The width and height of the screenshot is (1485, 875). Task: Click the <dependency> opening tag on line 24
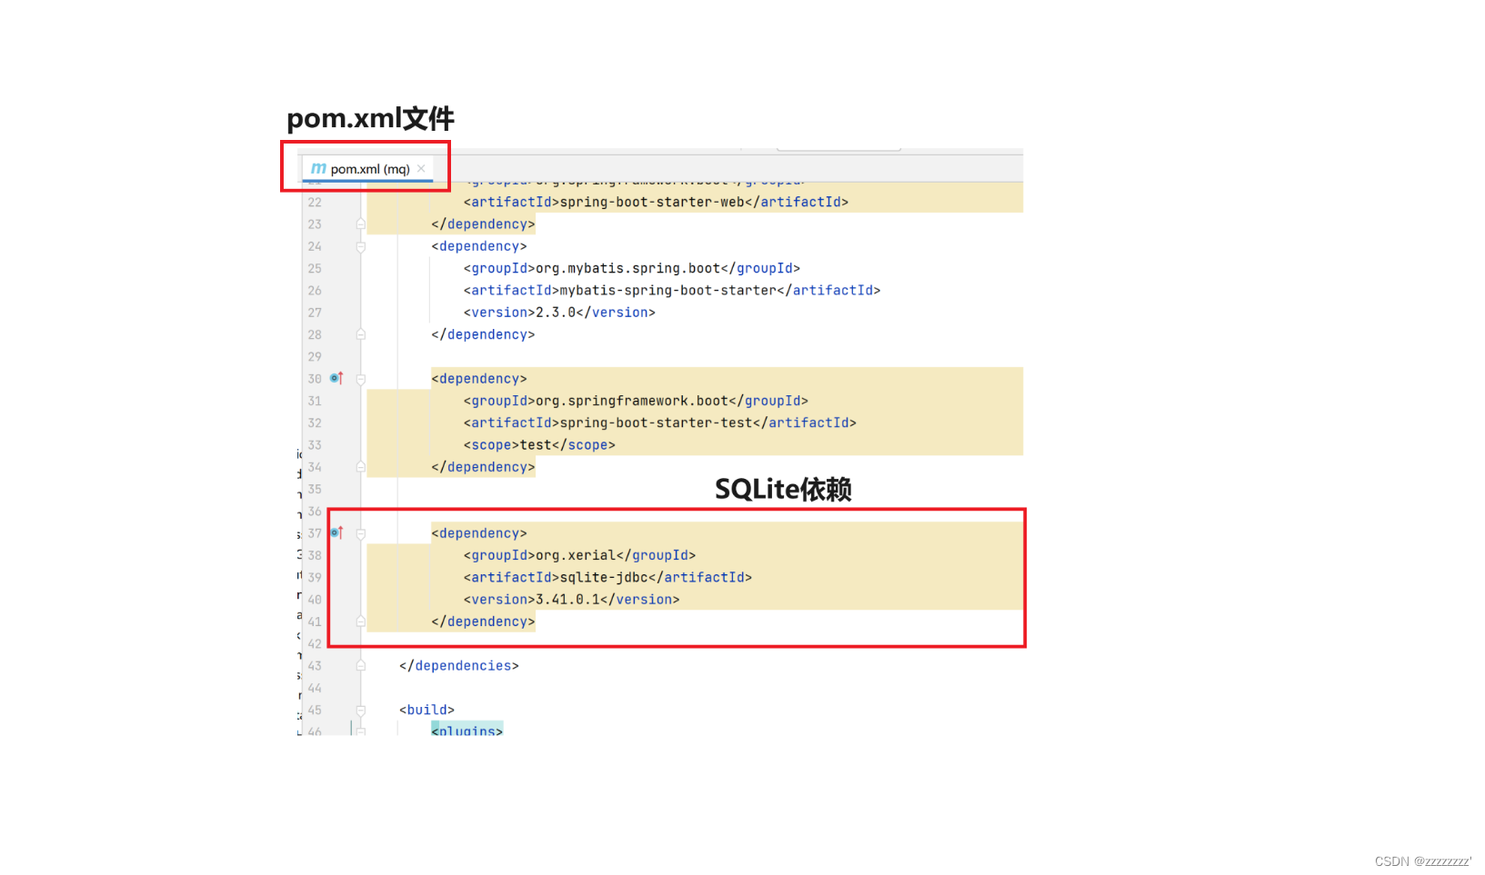(479, 246)
